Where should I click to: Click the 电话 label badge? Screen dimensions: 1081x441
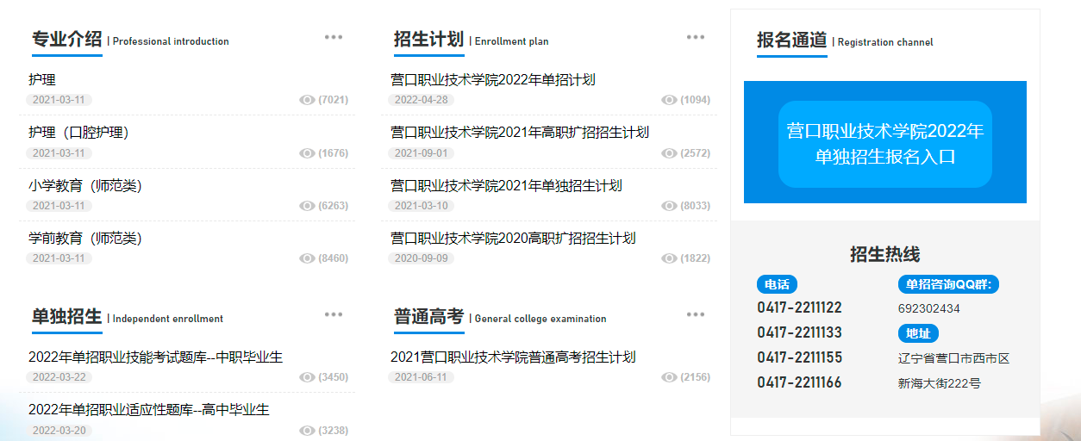[777, 284]
